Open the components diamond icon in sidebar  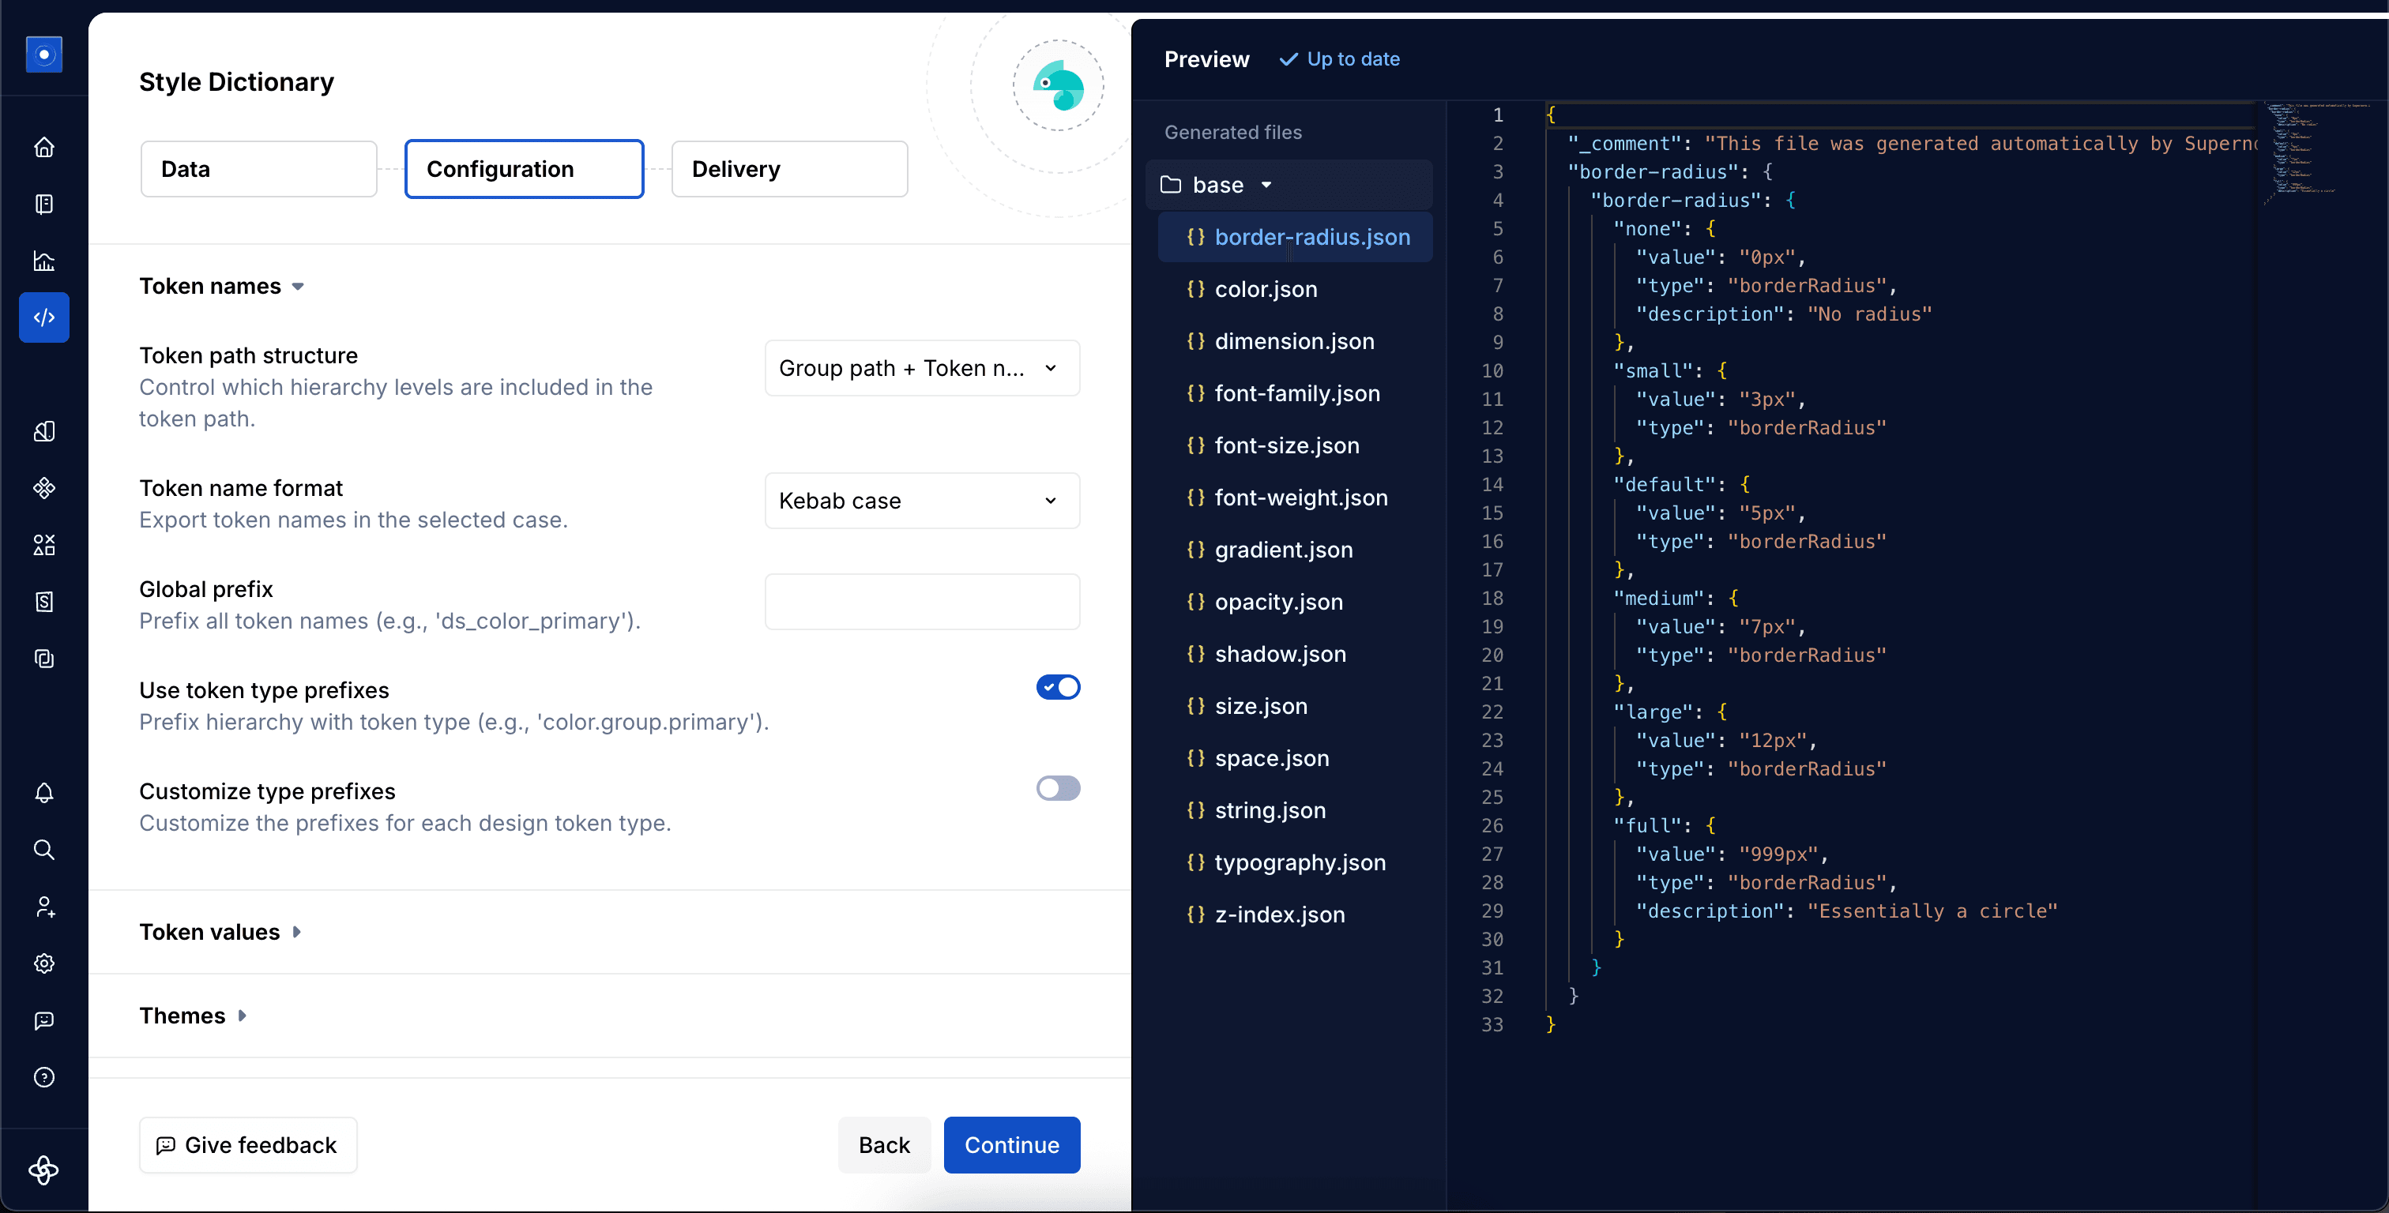coord(43,488)
